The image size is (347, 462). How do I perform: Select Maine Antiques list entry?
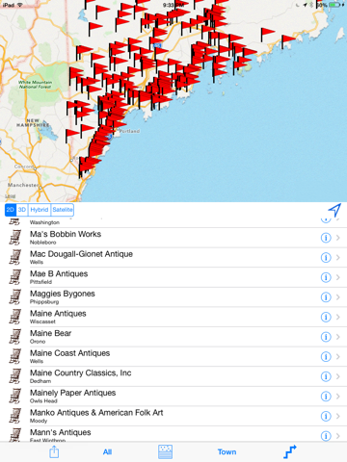173,317
